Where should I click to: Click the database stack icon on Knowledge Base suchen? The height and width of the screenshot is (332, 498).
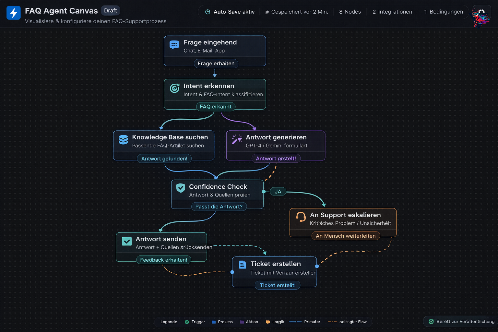[x=123, y=139]
